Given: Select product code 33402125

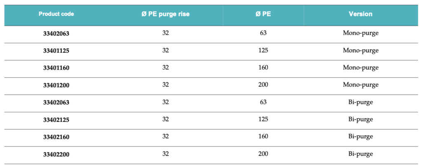Looking at the screenshot, I should coord(56,119).
